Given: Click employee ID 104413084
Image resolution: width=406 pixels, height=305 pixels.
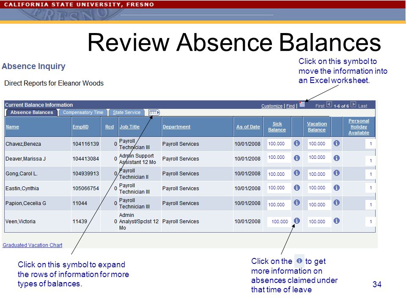Looking at the screenshot, I should pyautogui.click(x=86, y=159).
